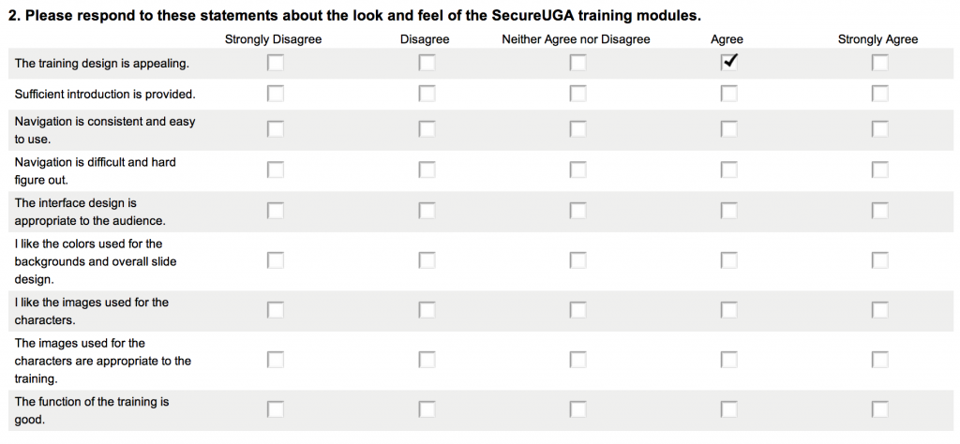Select Strongly Agree for images appropriate to training
This screenshot has height=444, width=960.
click(879, 360)
